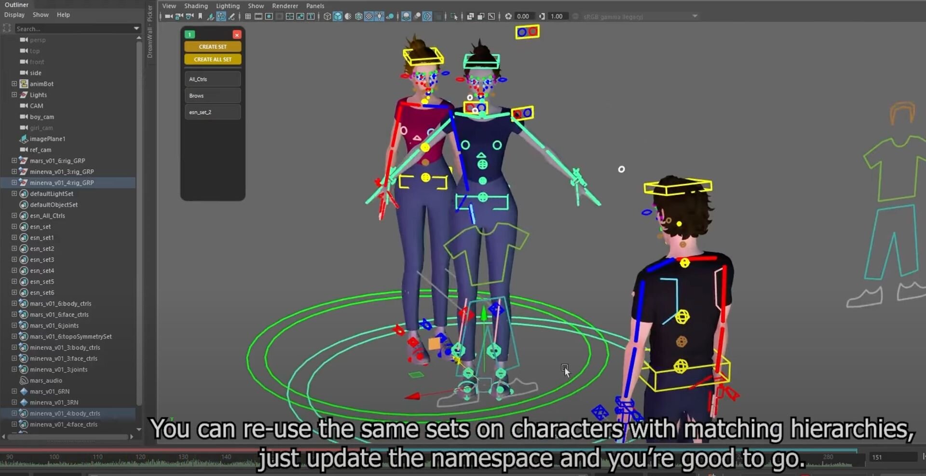Click the Outliner search field
This screenshot has width=926, height=476.
pos(72,29)
